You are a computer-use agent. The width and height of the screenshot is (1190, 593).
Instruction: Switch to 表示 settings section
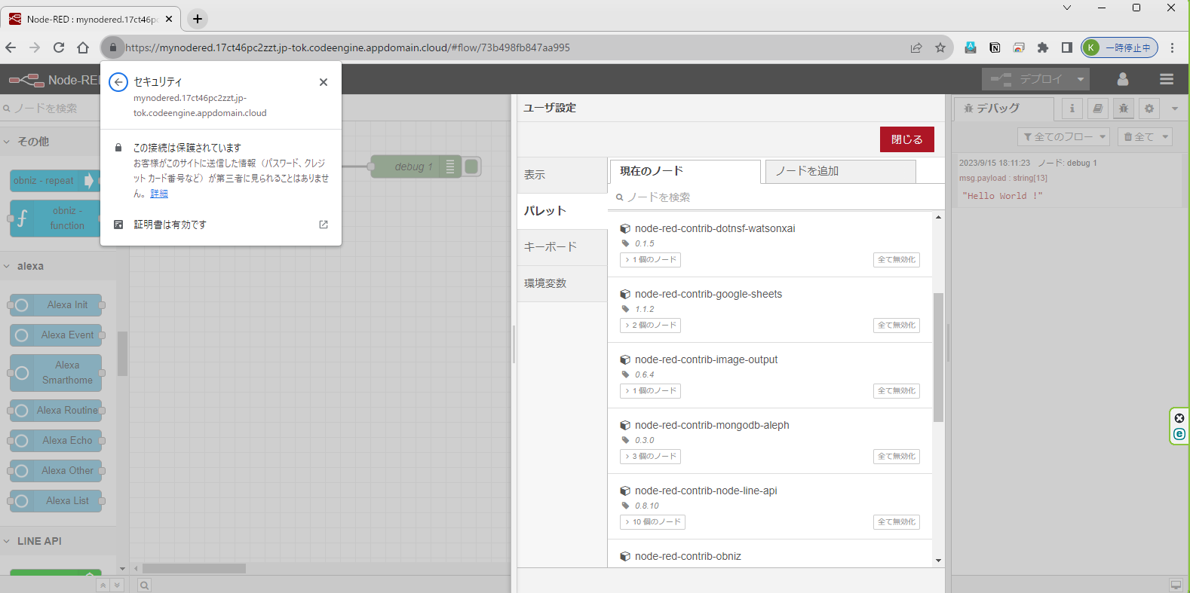[562, 175]
